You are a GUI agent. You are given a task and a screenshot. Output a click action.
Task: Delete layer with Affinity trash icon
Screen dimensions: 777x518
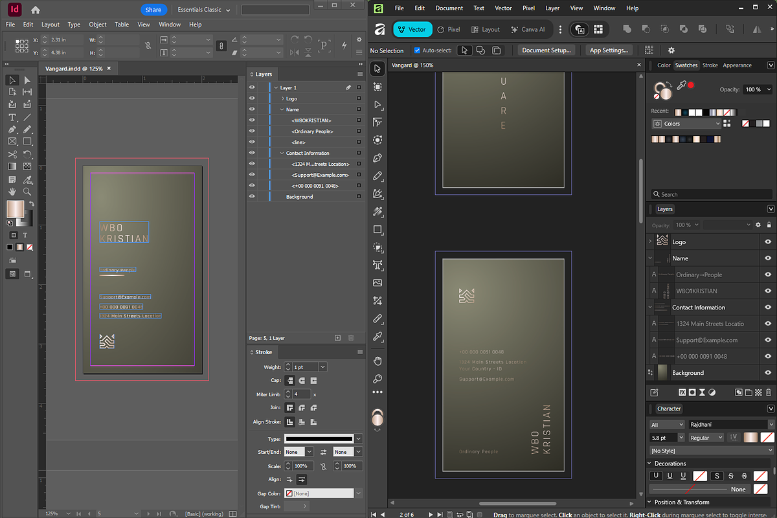coord(770,392)
